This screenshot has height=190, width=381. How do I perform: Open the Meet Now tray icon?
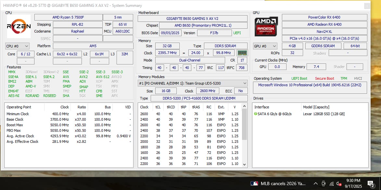coord(324,183)
